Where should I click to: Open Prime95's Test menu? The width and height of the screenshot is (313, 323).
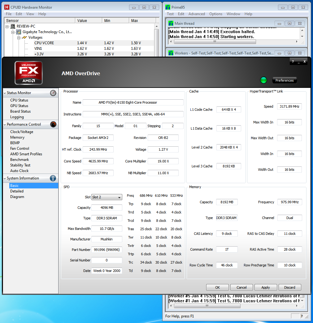(170, 14)
